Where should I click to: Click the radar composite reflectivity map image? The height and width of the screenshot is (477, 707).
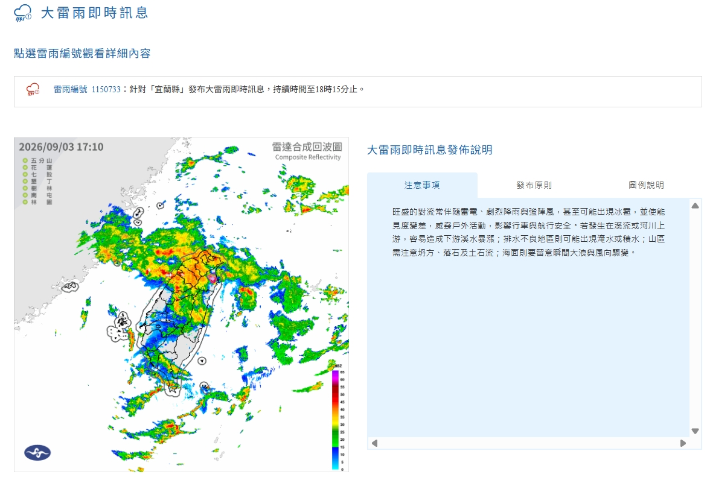(x=181, y=305)
